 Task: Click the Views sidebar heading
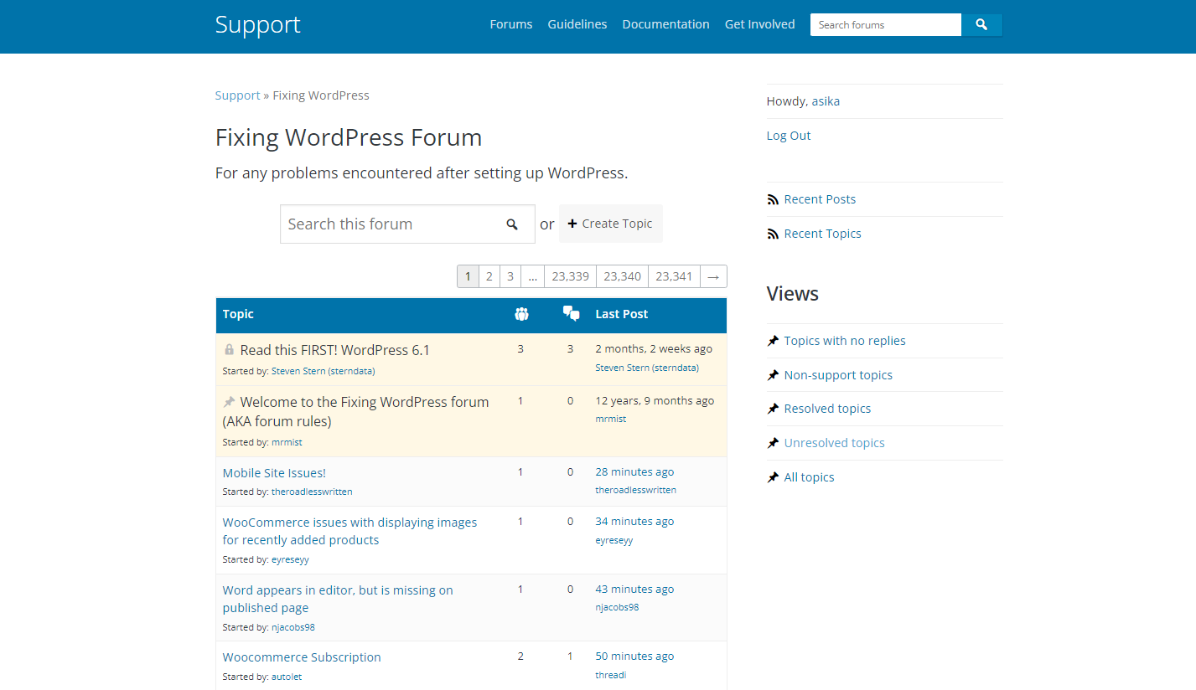[793, 294]
